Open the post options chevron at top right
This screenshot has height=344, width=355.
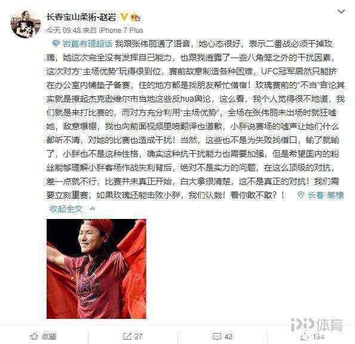(x=341, y=11)
